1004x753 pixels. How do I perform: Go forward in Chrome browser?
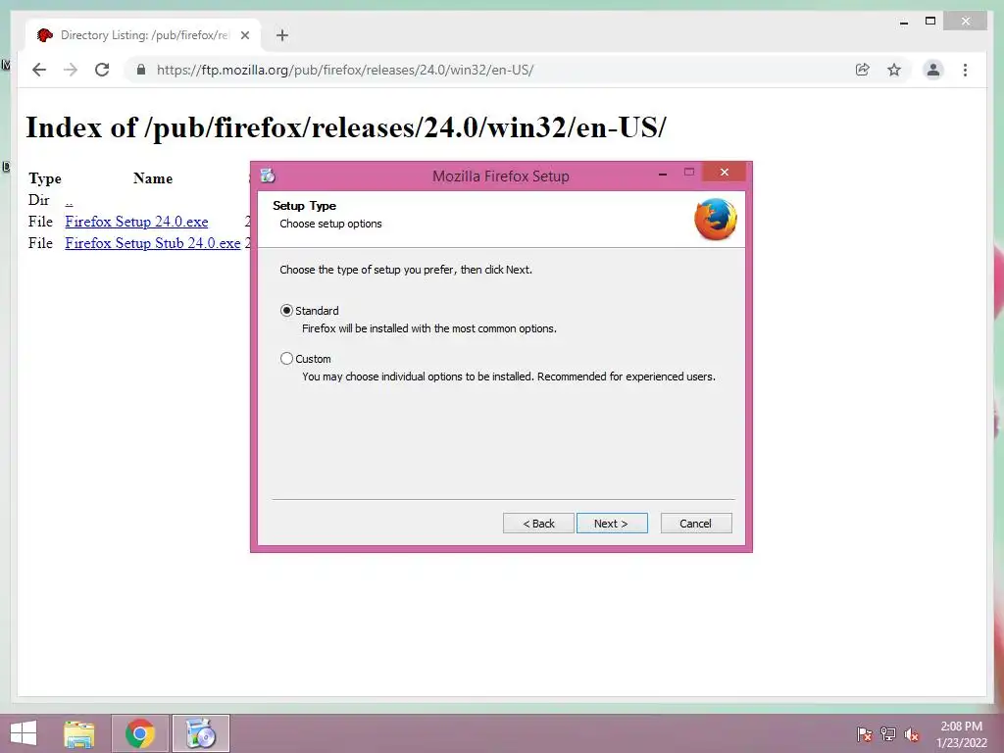coord(71,70)
